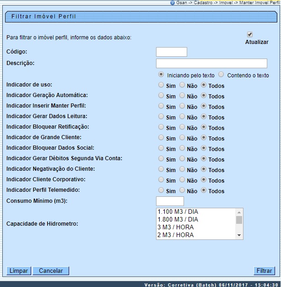This screenshot has height=287, width=281.
Task: Click the Consumo Mínimo (m3) field
Action: [170, 201]
